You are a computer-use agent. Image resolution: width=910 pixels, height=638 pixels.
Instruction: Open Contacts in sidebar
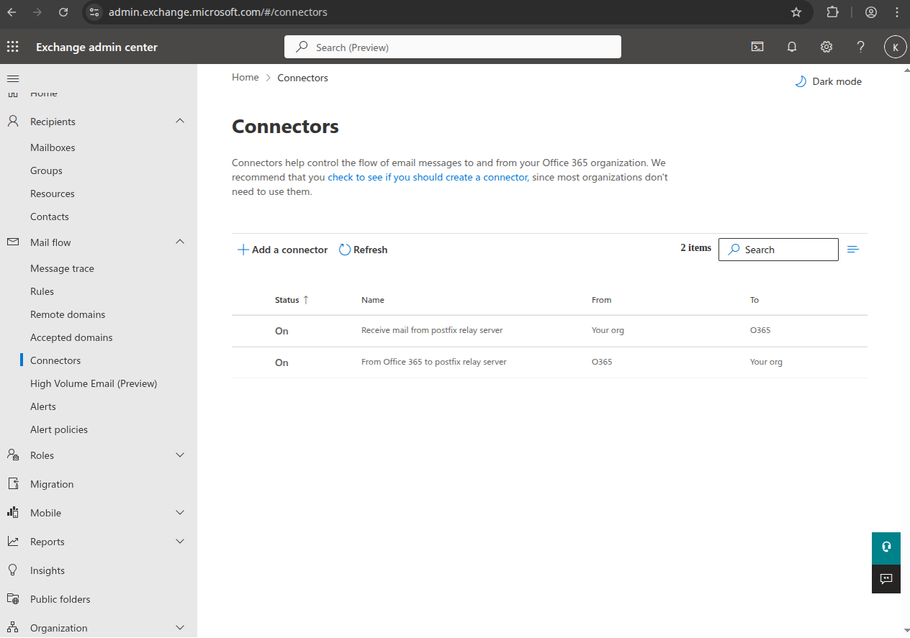pyautogui.click(x=50, y=217)
